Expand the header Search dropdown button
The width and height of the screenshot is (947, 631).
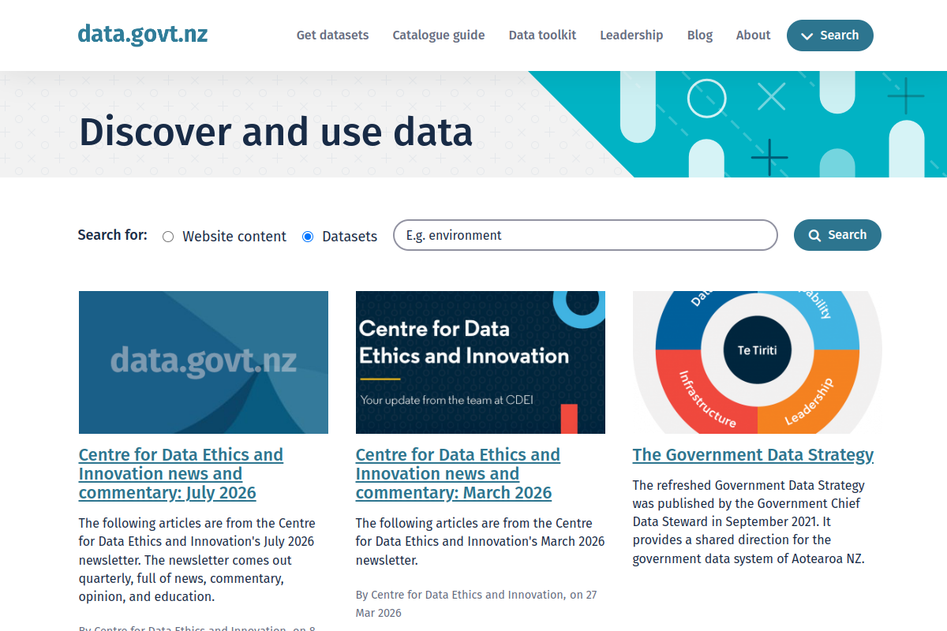click(x=830, y=35)
